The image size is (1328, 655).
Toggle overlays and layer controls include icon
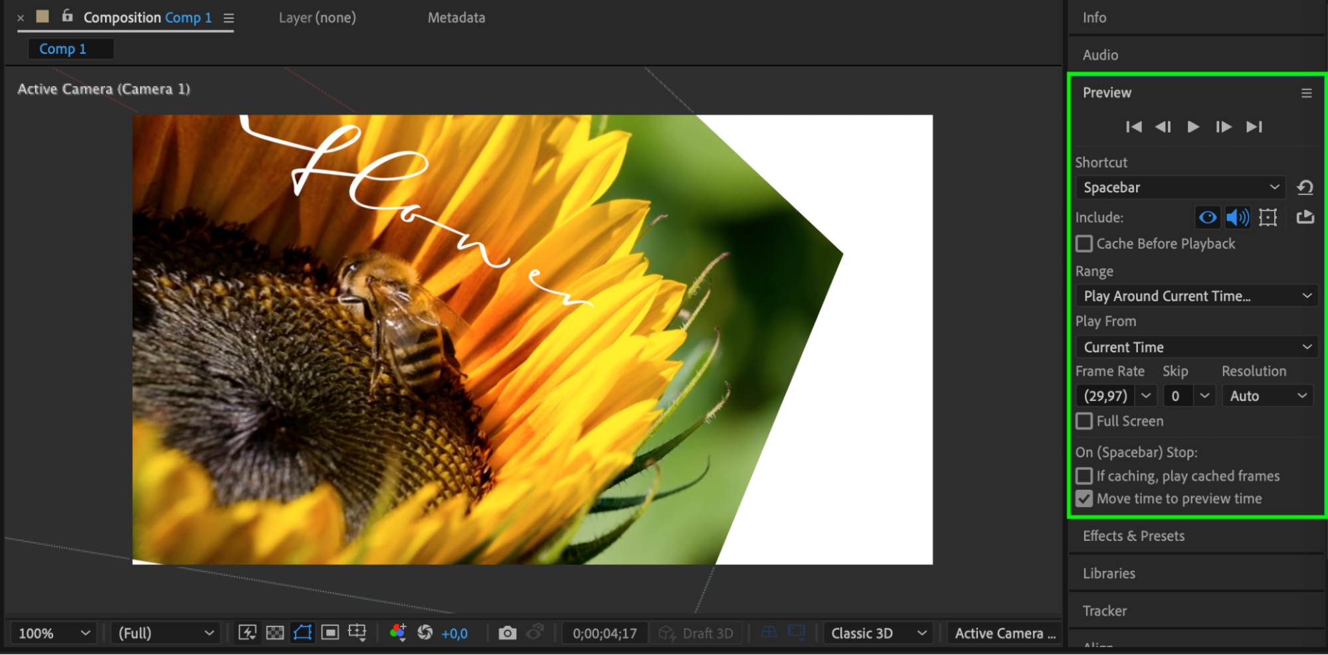(1268, 218)
